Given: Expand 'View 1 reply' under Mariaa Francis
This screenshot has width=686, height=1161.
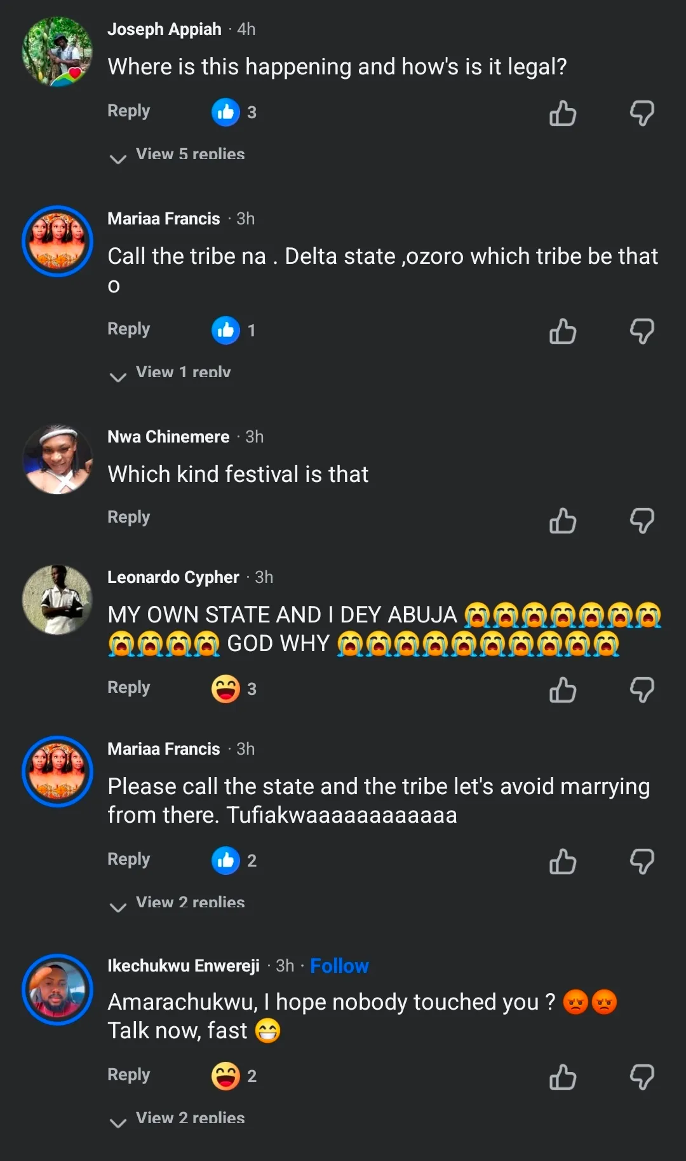Looking at the screenshot, I should pos(183,373).
